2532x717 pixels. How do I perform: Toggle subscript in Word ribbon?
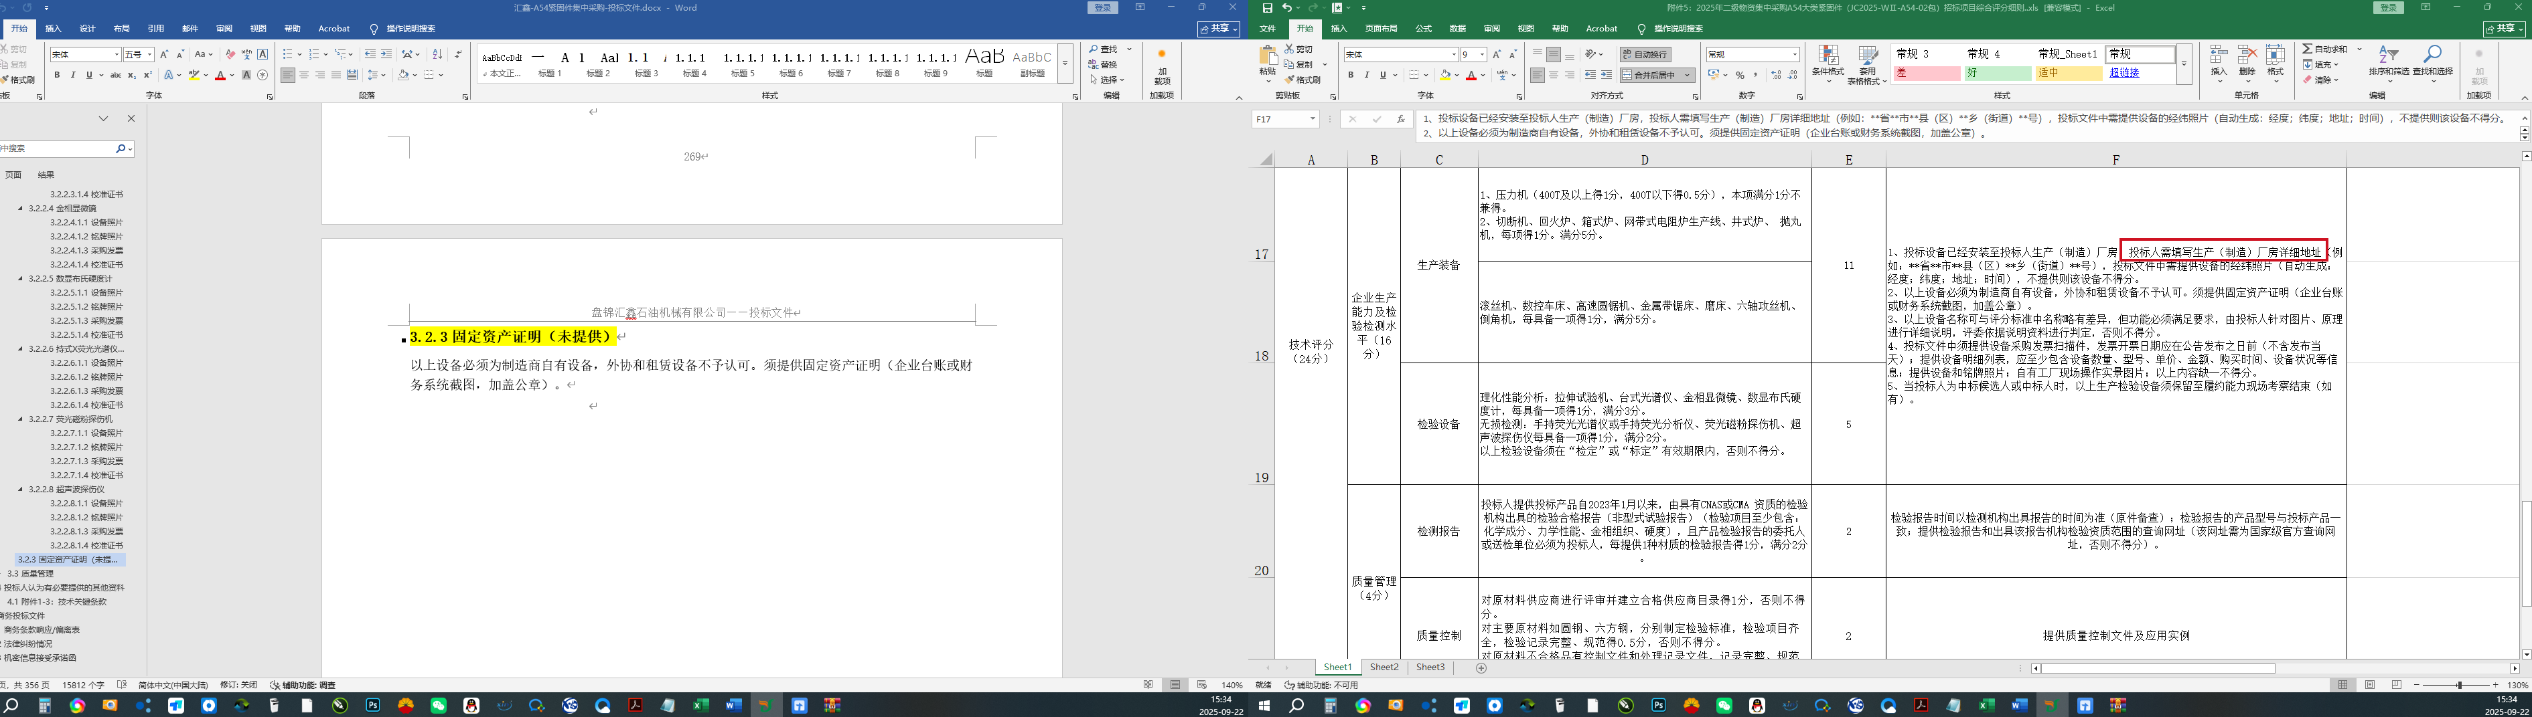pyautogui.click(x=133, y=75)
